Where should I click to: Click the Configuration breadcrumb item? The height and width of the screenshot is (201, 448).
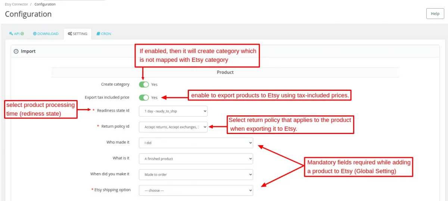[x=45, y=4]
